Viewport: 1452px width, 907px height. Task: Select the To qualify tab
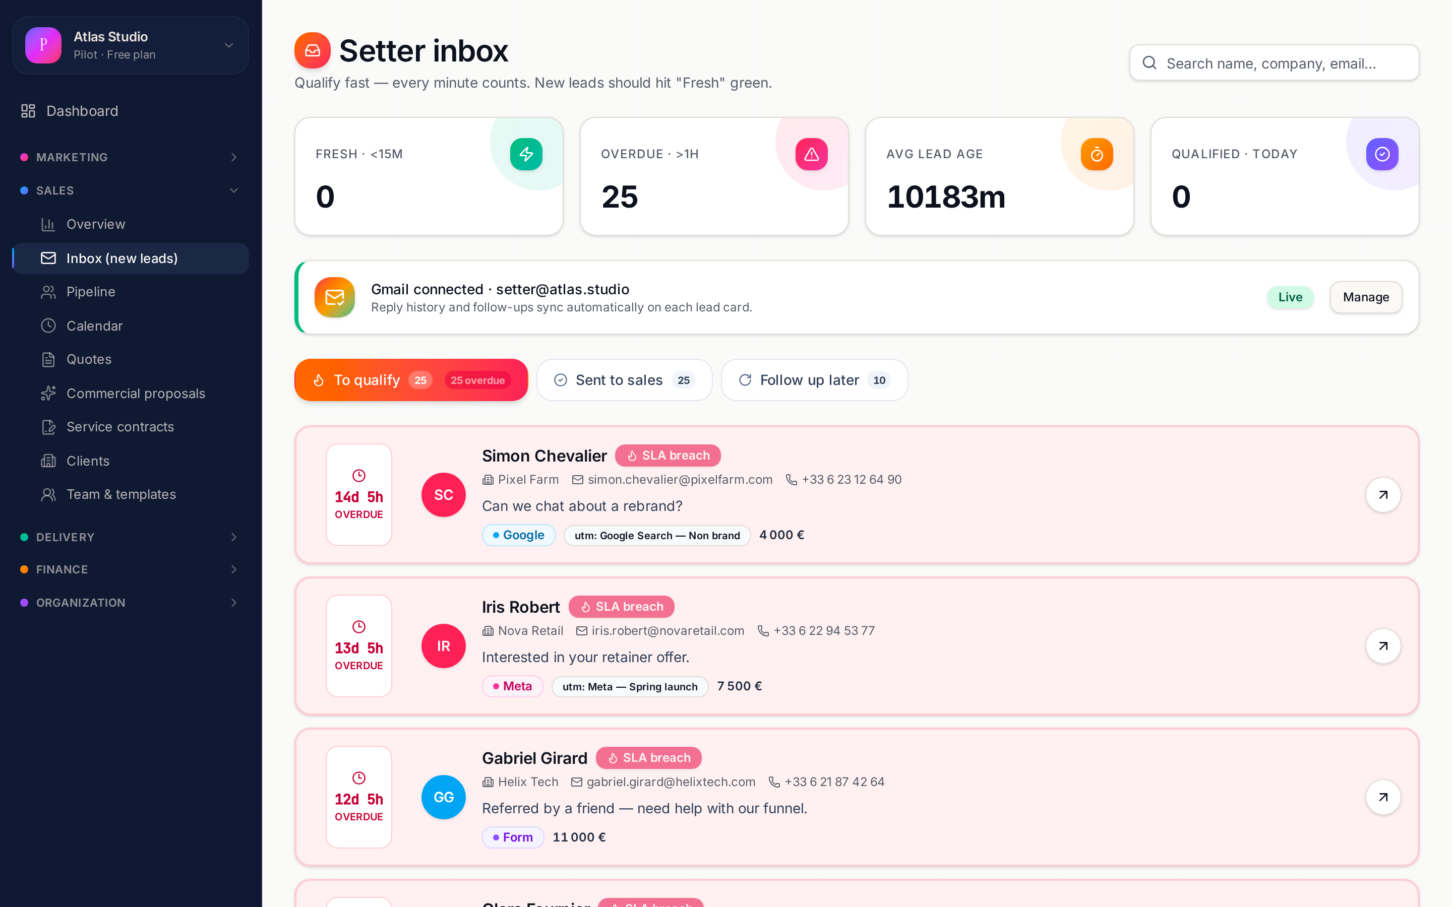pos(411,380)
